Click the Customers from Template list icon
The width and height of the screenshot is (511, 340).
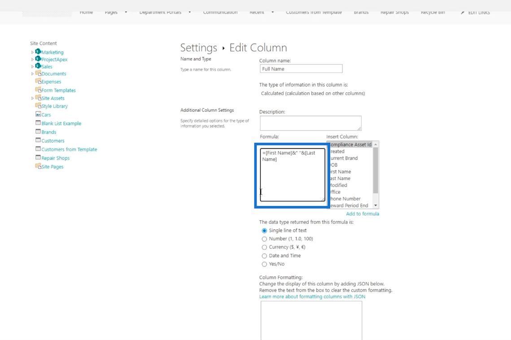(x=38, y=149)
